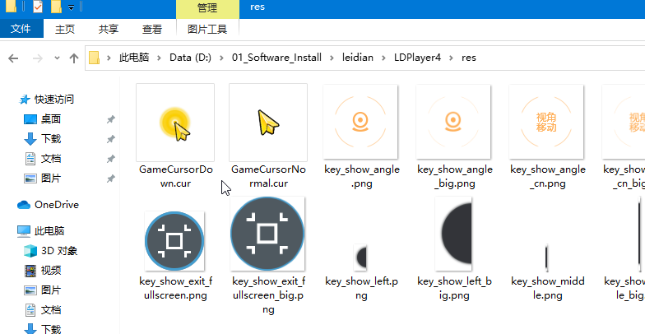
Task: Expand the quick access toolbar customize menu
Action: pos(72,8)
